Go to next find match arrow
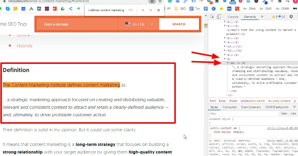This screenshot has width=298, height=156. coord(151,10)
